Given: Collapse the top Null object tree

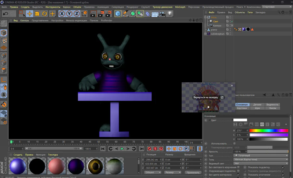Looking at the screenshot, I should (x=205, y=17).
